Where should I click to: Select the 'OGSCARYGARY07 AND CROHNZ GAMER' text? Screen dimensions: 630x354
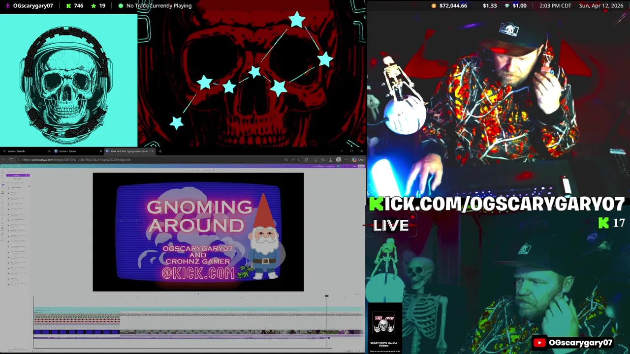(197, 255)
